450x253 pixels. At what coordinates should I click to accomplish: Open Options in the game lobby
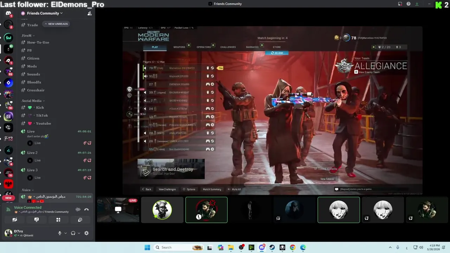(189, 189)
